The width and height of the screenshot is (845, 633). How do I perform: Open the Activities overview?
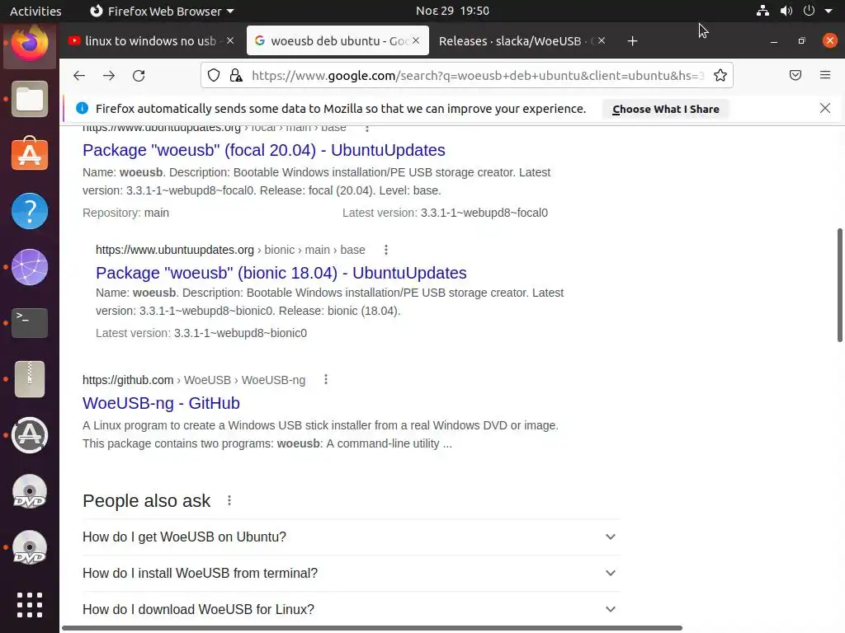(35, 11)
